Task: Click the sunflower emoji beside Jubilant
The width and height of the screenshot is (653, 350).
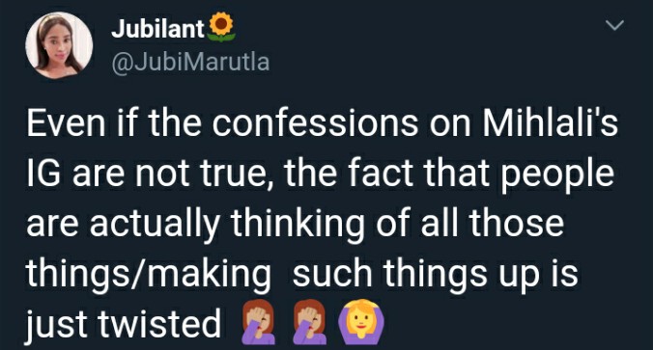Action: tap(221, 27)
